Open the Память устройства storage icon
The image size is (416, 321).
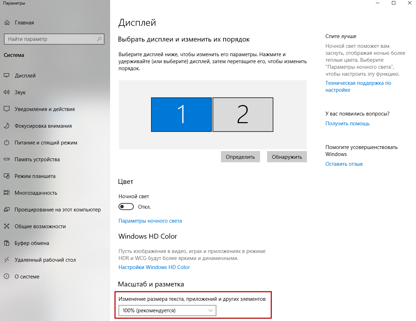coord(7,159)
